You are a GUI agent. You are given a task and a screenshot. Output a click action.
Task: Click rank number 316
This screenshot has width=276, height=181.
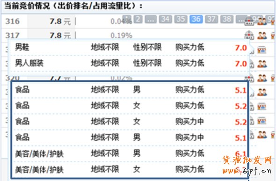point(12,22)
